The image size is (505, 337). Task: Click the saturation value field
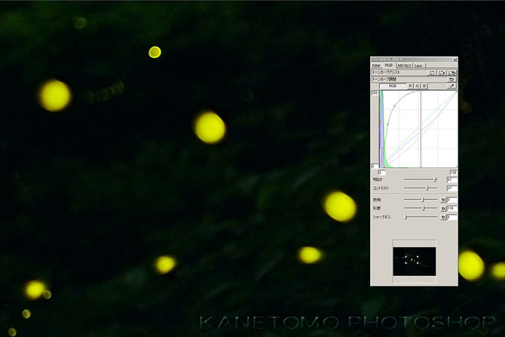pos(451,209)
